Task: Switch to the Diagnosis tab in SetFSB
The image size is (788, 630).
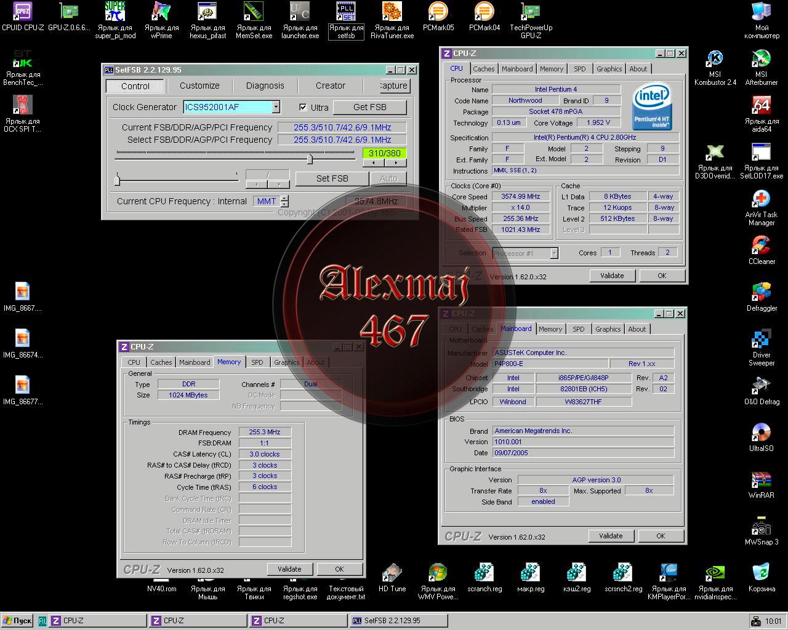Action: [x=265, y=86]
